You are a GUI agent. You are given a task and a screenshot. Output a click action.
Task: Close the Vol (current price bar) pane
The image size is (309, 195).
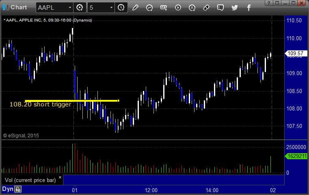[60, 178]
